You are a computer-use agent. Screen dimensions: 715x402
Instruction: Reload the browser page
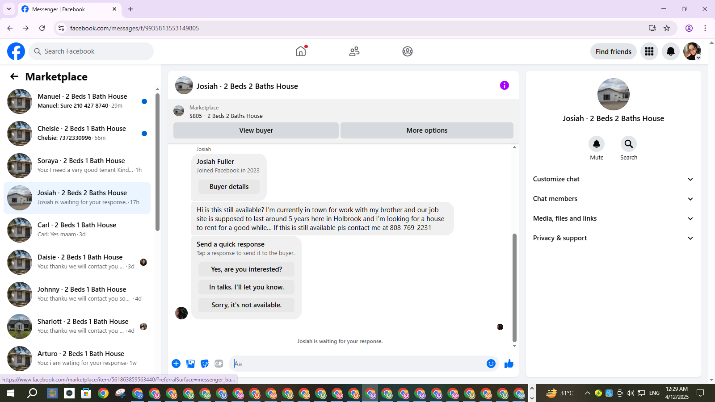pos(42,28)
